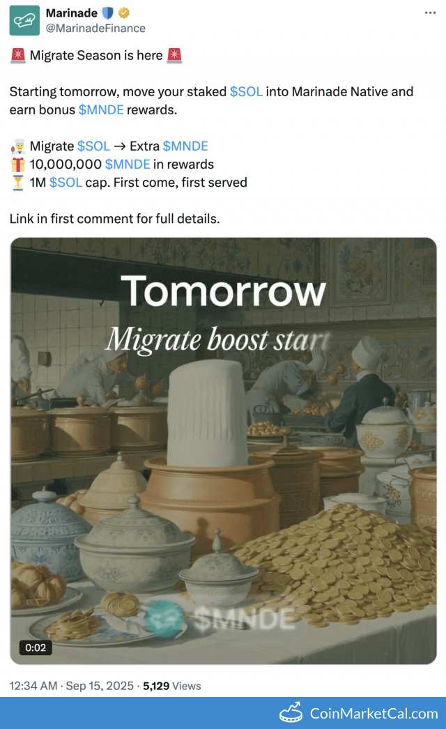Click the gift emoji before 10,000,000
Viewport: 446px width, 729px height.
tap(18, 164)
